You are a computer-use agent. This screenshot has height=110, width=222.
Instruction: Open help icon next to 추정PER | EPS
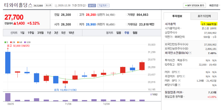(184, 77)
